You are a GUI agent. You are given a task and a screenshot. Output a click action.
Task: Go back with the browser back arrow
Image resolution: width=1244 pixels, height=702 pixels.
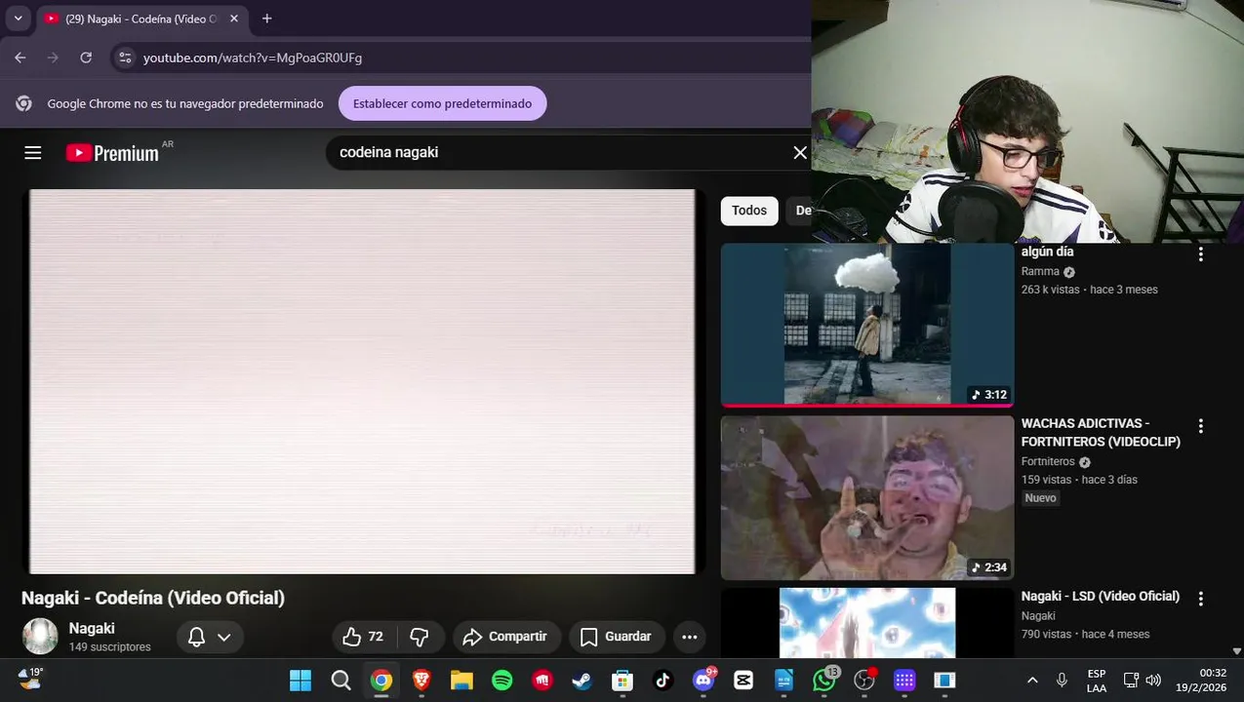coord(20,58)
